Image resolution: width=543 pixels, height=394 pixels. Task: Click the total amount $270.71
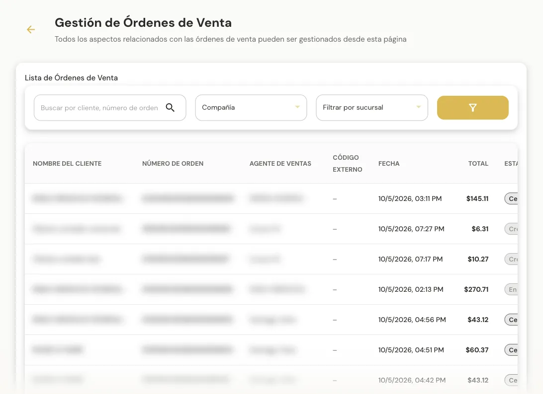[476, 289]
